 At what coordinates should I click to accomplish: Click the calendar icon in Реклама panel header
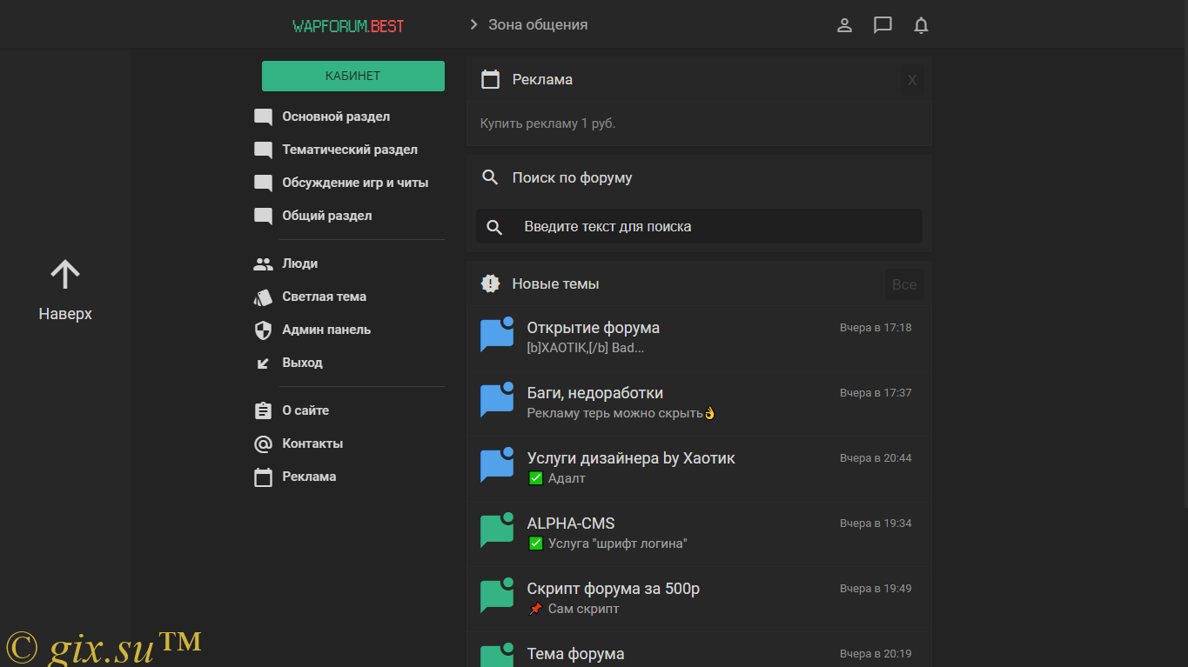[491, 79]
